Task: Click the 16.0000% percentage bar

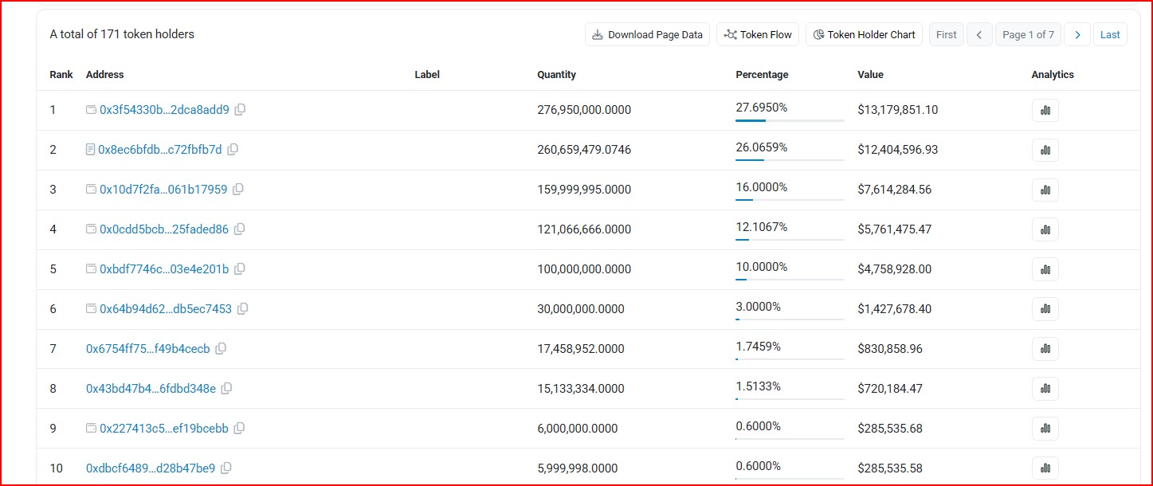Action: coord(790,200)
